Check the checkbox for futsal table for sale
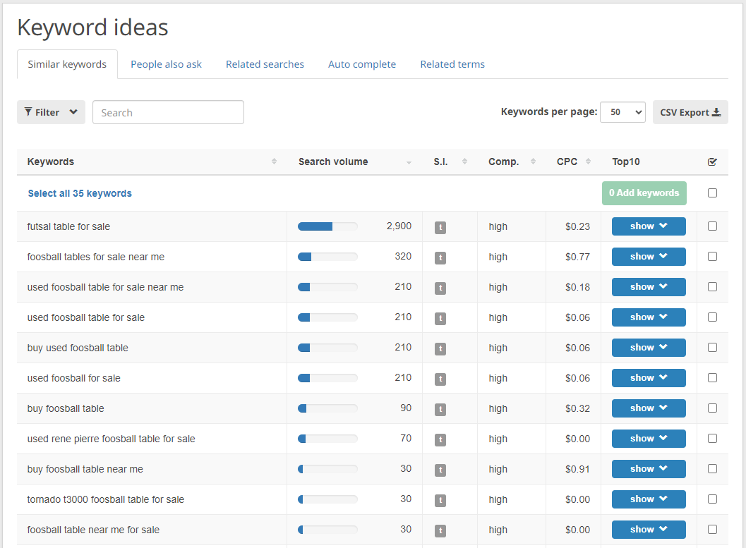The width and height of the screenshot is (746, 548). 712,226
